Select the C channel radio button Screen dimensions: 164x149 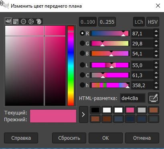[82, 75]
